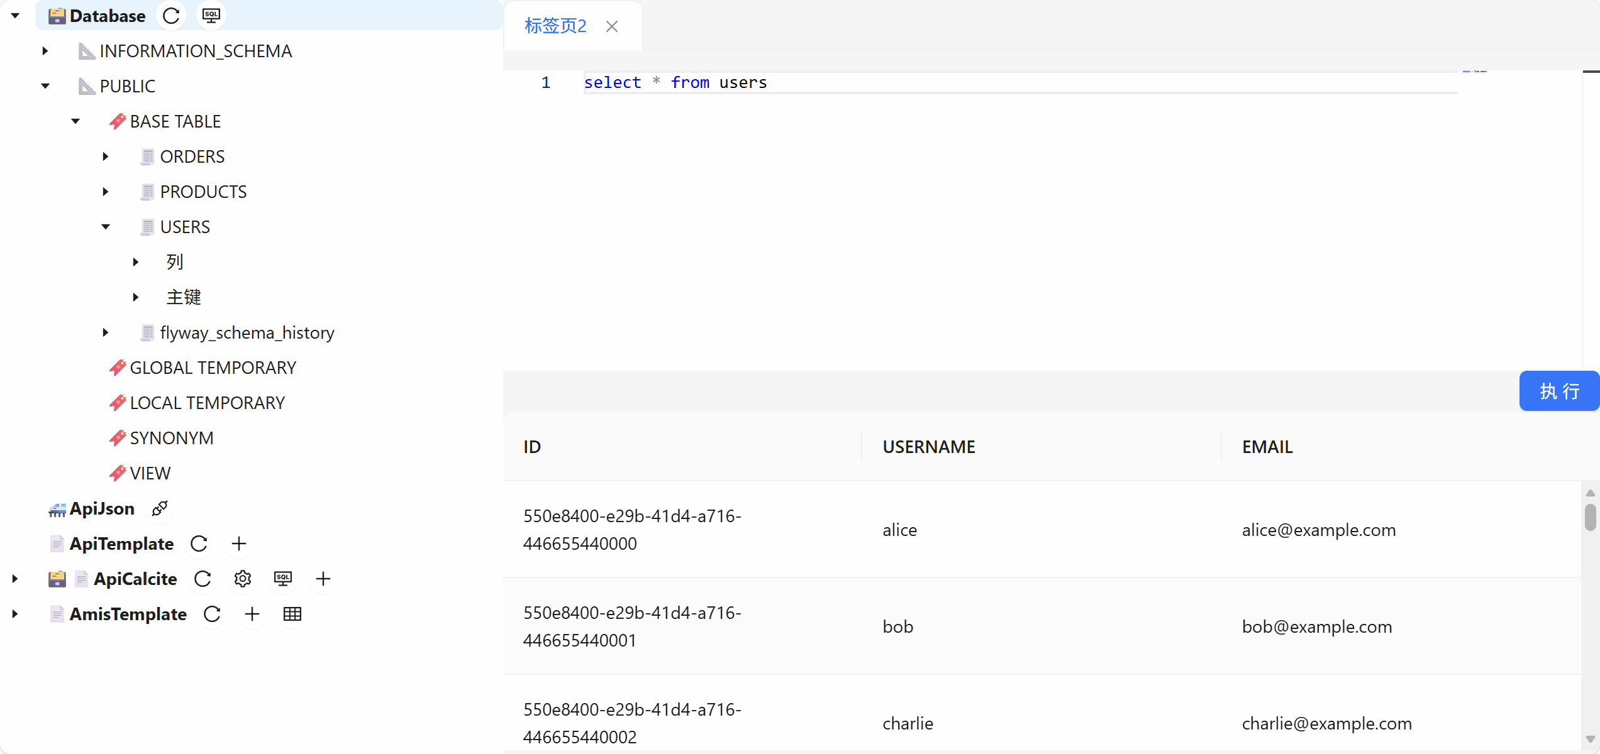
Task: Switch to the 标签页2 tab
Action: coord(555,26)
